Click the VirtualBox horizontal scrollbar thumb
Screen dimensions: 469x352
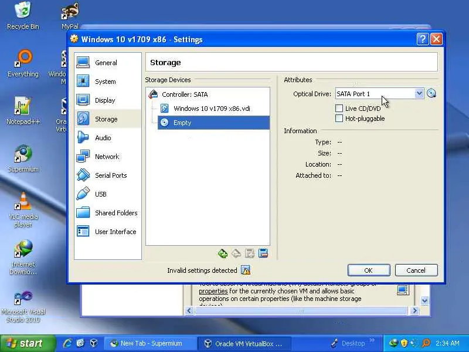tap(301, 311)
